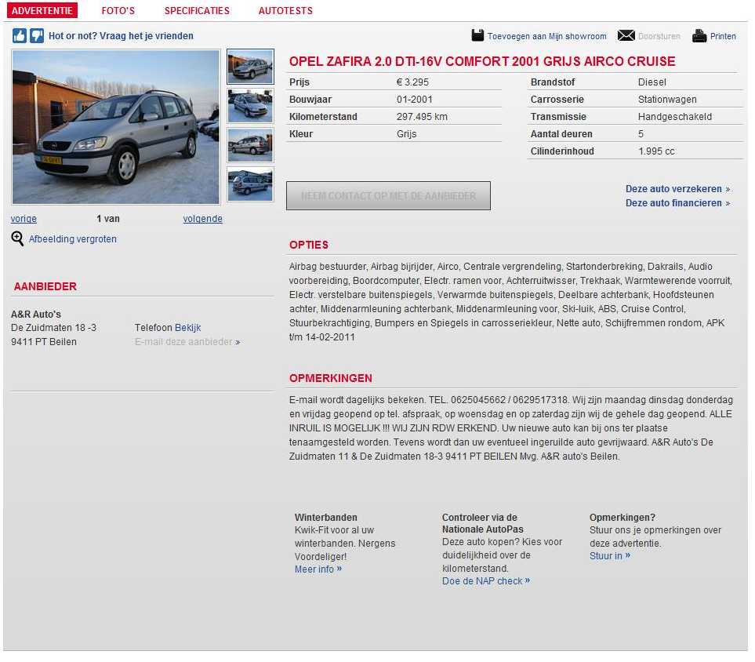The width and height of the screenshot is (755, 662).
Task: Click the printer icon
Action: pos(699,35)
